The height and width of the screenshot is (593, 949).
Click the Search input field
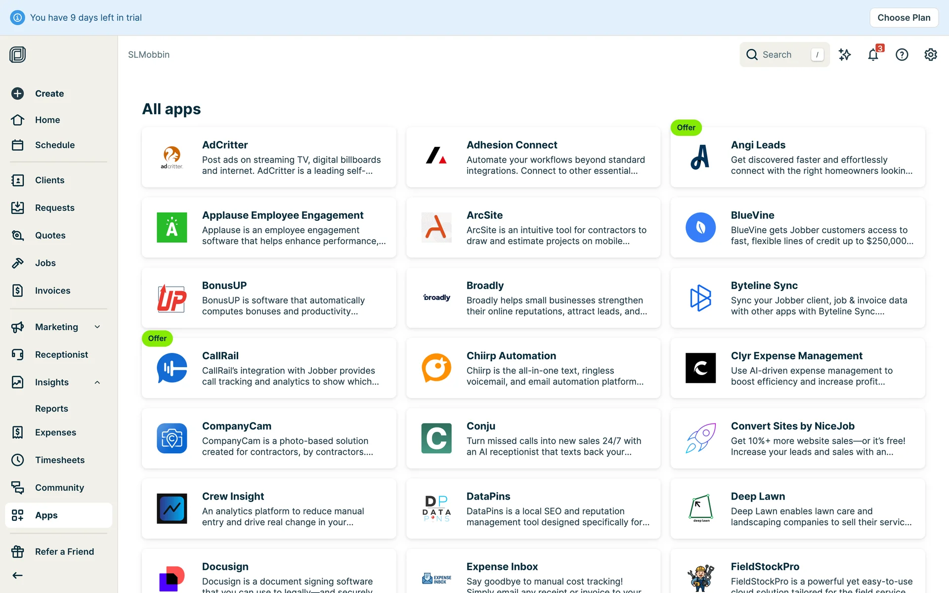point(784,55)
